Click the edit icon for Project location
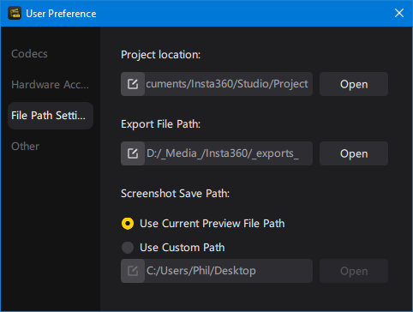 [x=133, y=84]
